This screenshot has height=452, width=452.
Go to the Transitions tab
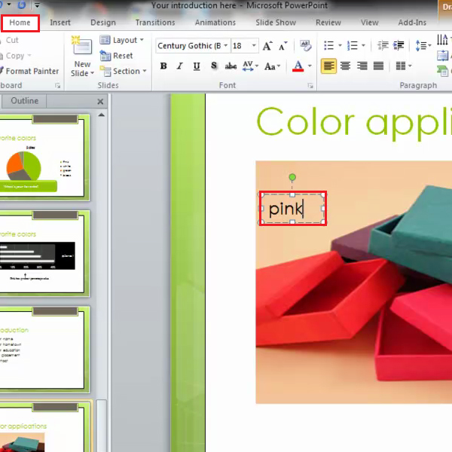(x=155, y=23)
